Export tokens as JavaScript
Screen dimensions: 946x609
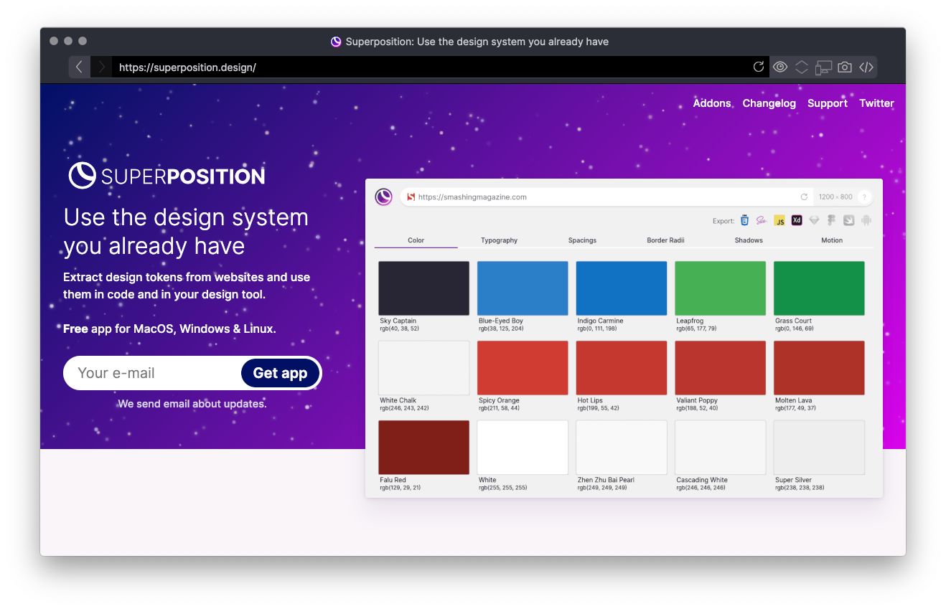coord(779,220)
